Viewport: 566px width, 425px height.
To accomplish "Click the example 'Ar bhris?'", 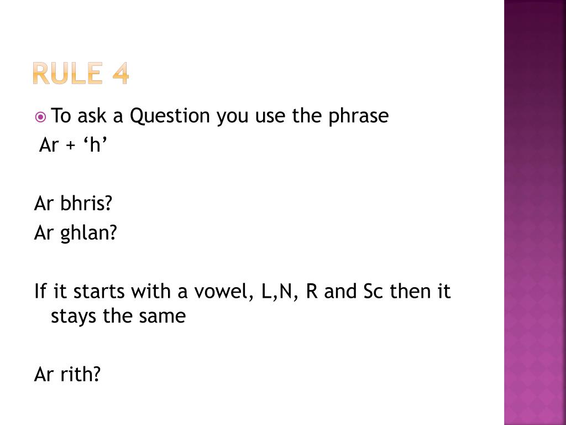I will click(x=74, y=203).
